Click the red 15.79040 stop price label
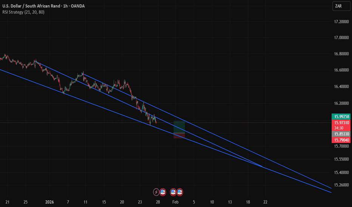The width and height of the screenshot is (352, 207). [341, 140]
